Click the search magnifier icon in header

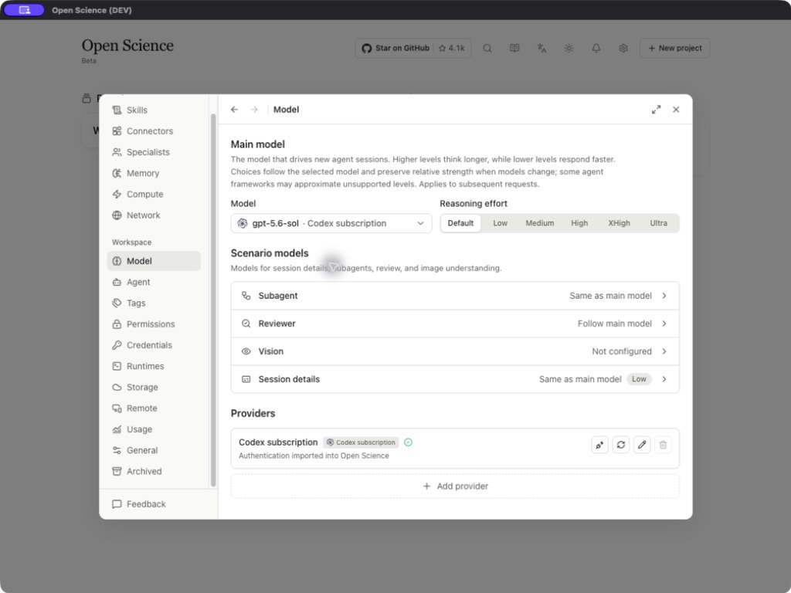click(x=487, y=49)
